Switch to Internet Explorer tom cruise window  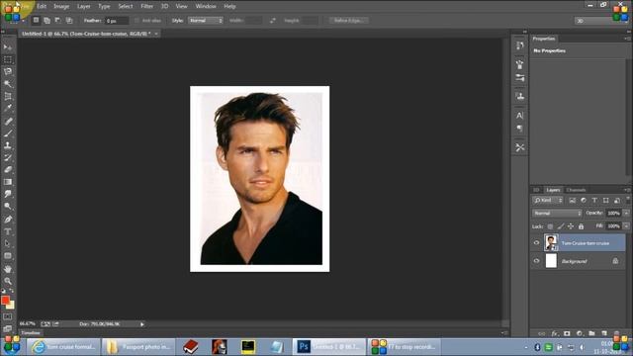click(63, 347)
